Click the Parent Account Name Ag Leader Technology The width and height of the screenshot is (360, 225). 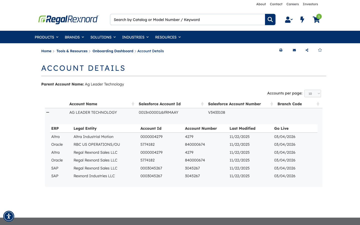(104, 84)
